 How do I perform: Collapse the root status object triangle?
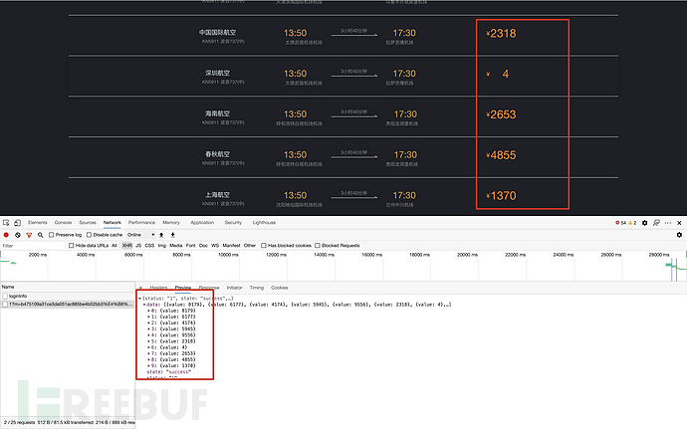[139, 299]
